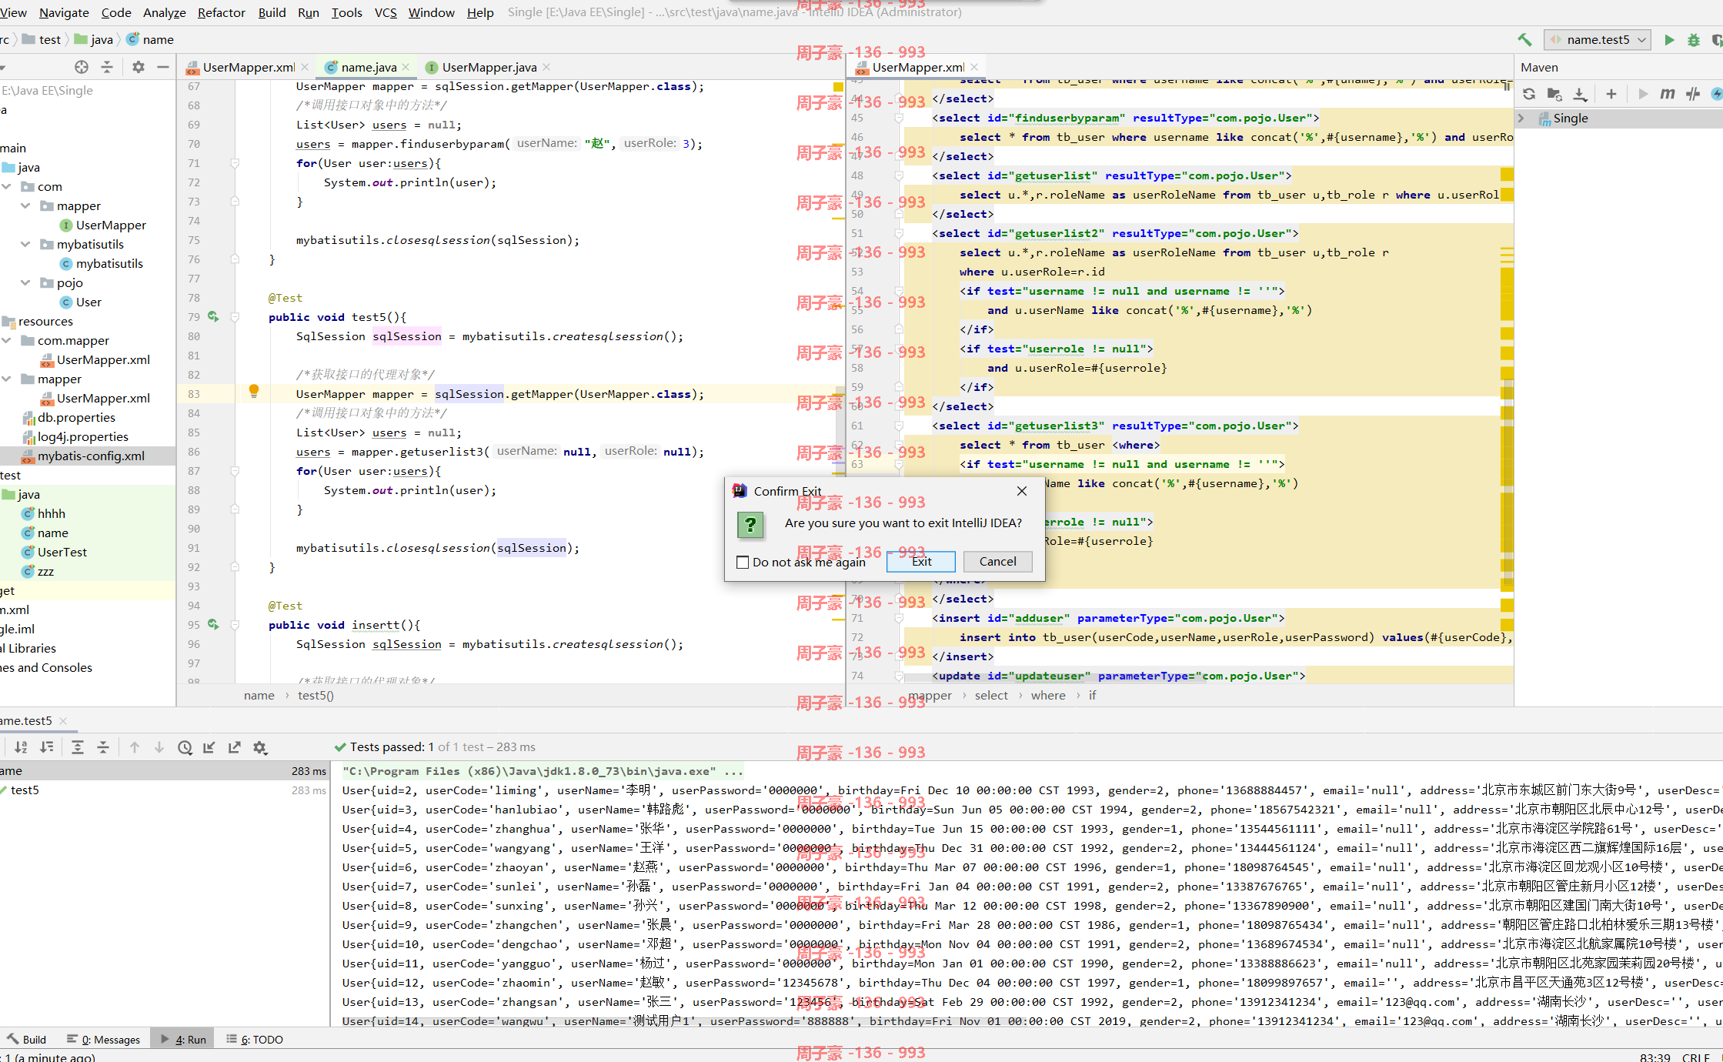Expand the Single project in Maven panel
The image size is (1723, 1062).
[1521, 119]
